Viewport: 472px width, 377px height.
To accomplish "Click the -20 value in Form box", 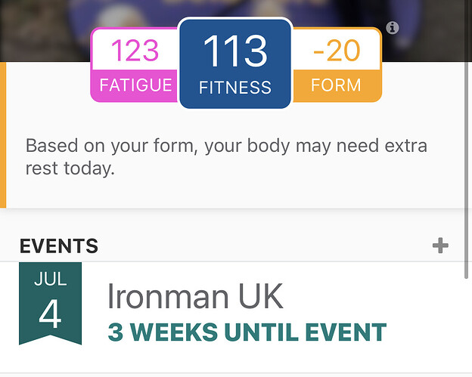I will (337, 50).
